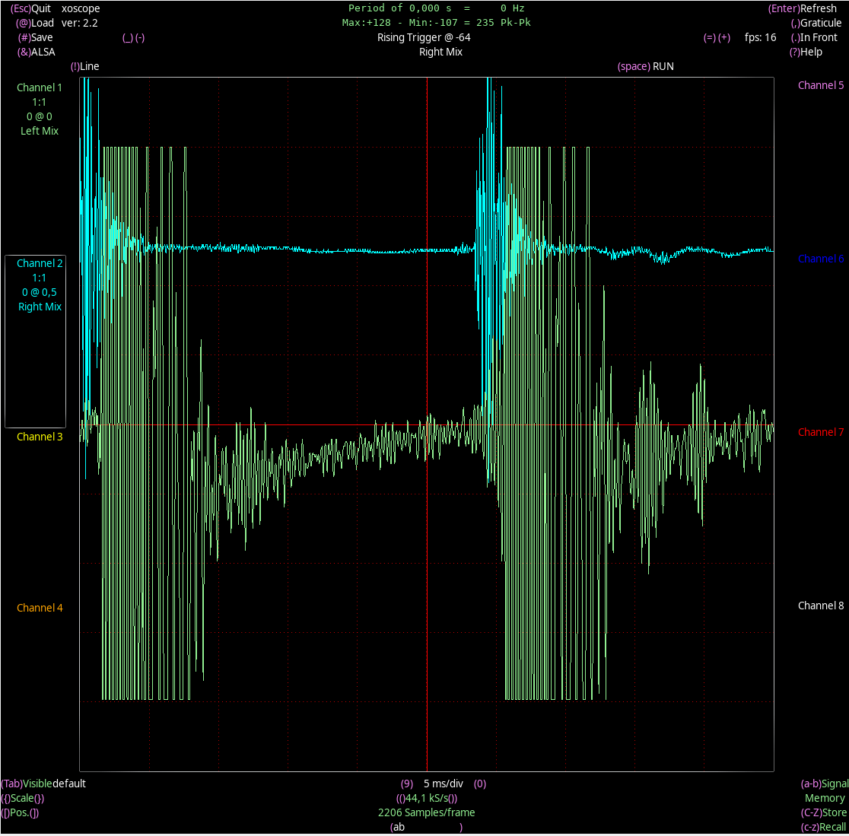Choose the (#)Save command
849x836 pixels.
pos(35,37)
